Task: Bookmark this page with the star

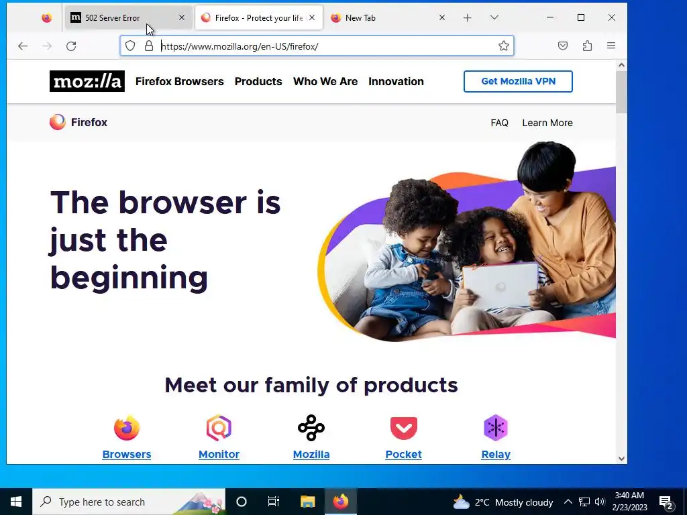Action: [504, 46]
